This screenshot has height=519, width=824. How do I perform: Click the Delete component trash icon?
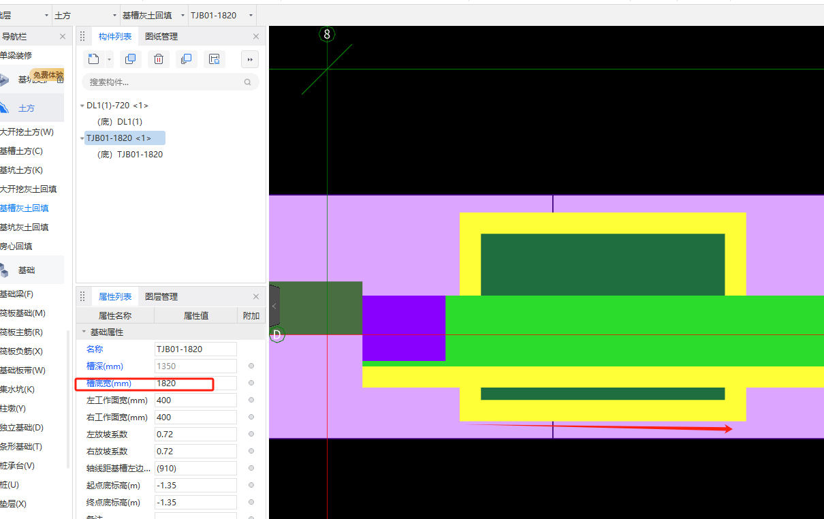[x=158, y=59]
